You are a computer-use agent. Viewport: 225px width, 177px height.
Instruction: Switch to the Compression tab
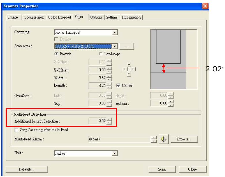(34, 17)
